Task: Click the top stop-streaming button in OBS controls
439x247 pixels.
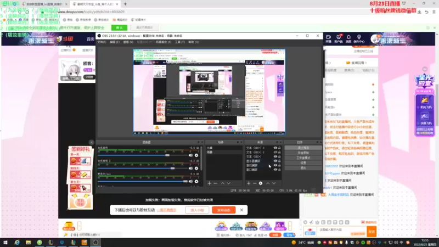Action: (303, 148)
